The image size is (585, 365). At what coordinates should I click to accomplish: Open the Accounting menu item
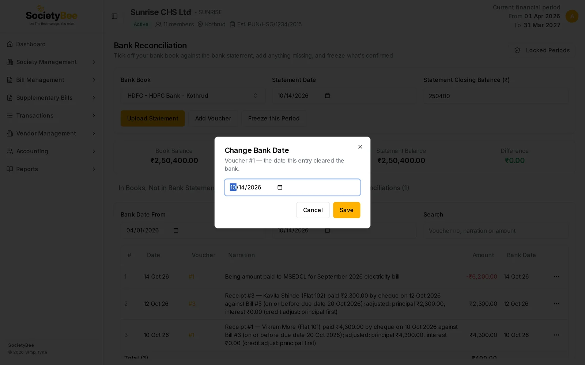pyautogui.click(x=51, y=151)
